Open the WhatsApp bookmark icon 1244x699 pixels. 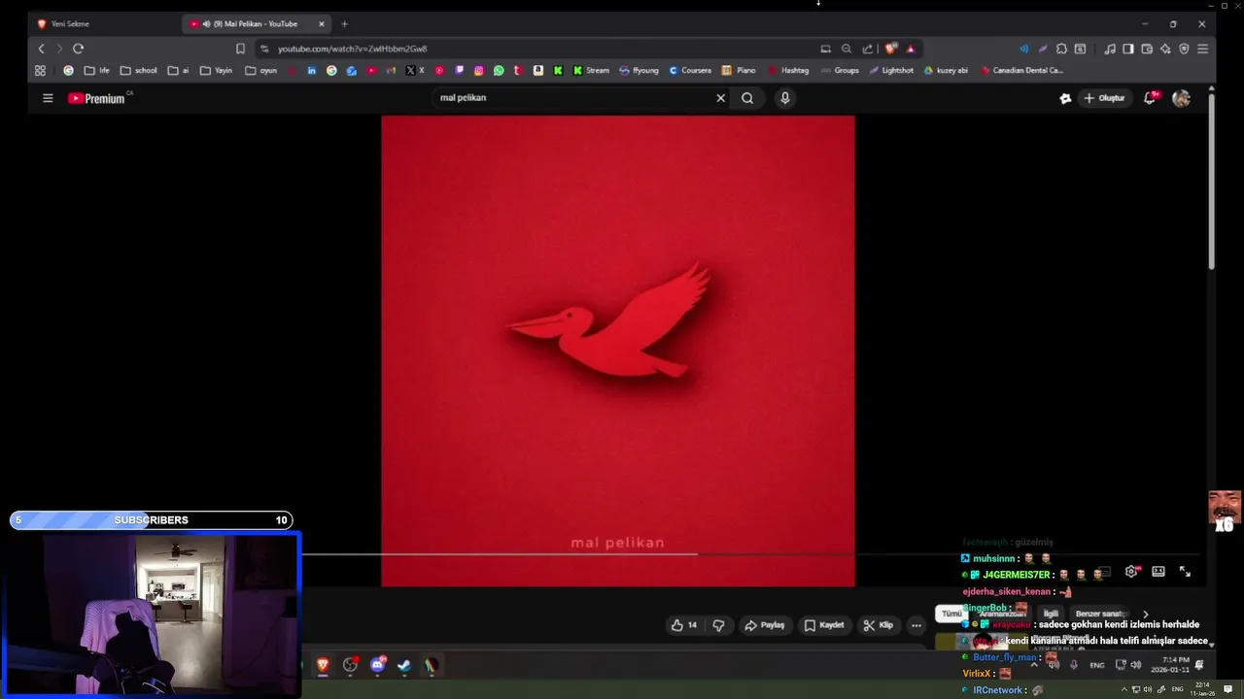pyautogui.click(x=499, y=70)
